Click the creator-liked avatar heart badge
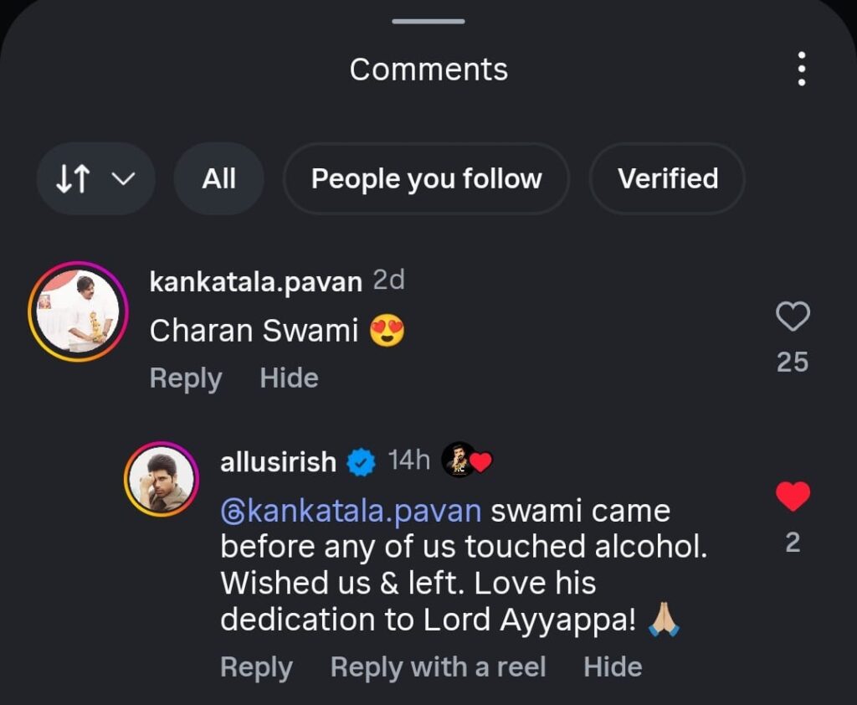This screenshot has width=857, height=705. tap(465, 461)
